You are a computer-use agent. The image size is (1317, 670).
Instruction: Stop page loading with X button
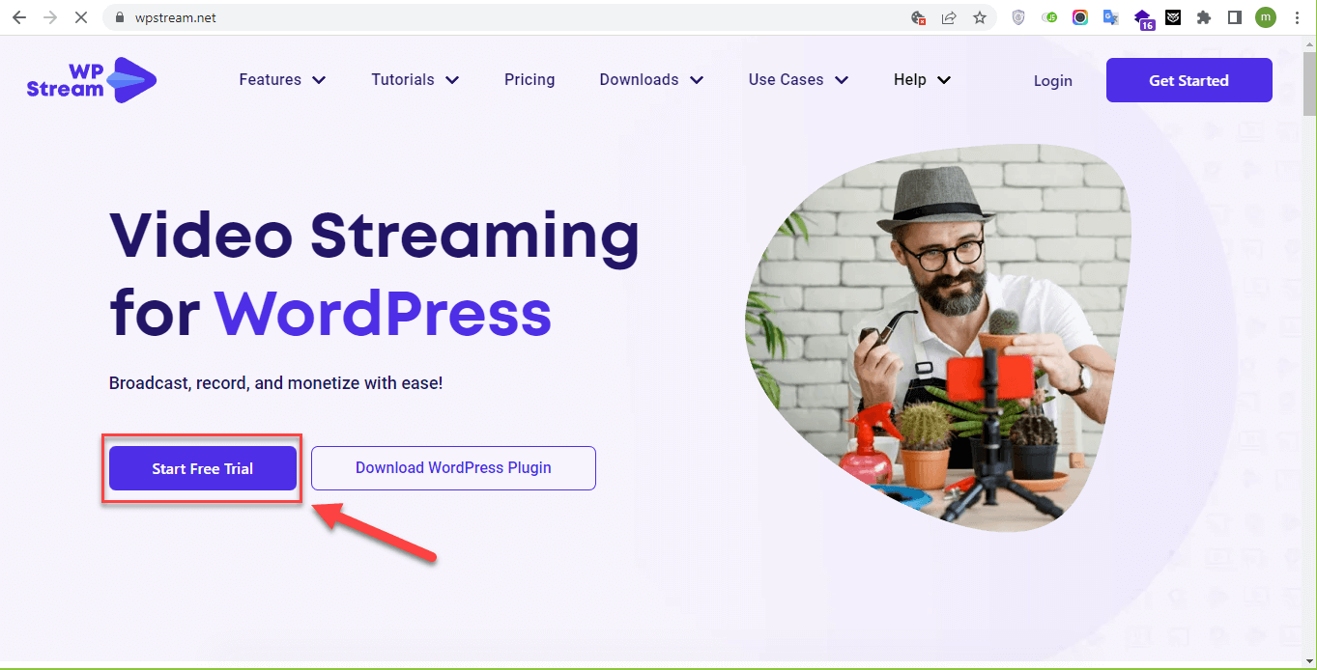(x=80, y=17)
